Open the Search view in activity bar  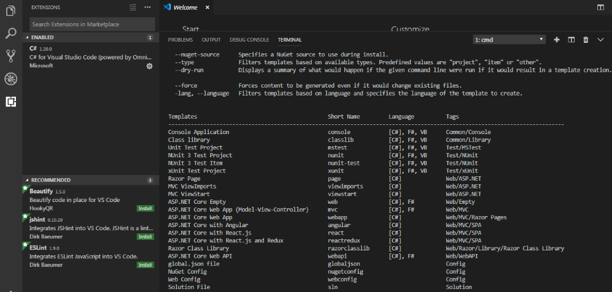(11, 33)
